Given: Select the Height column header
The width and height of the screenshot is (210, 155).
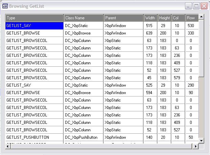Looking at the screenshot, I should (x=164, y=18).
